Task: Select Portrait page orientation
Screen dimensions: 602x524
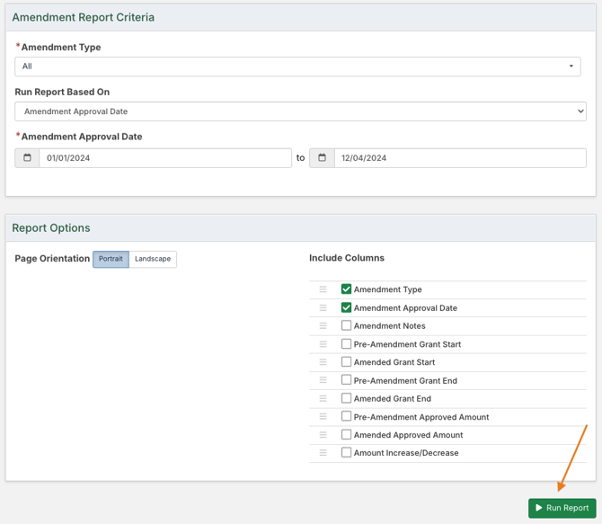Action: pyautogui.click(x=111, y=259)
